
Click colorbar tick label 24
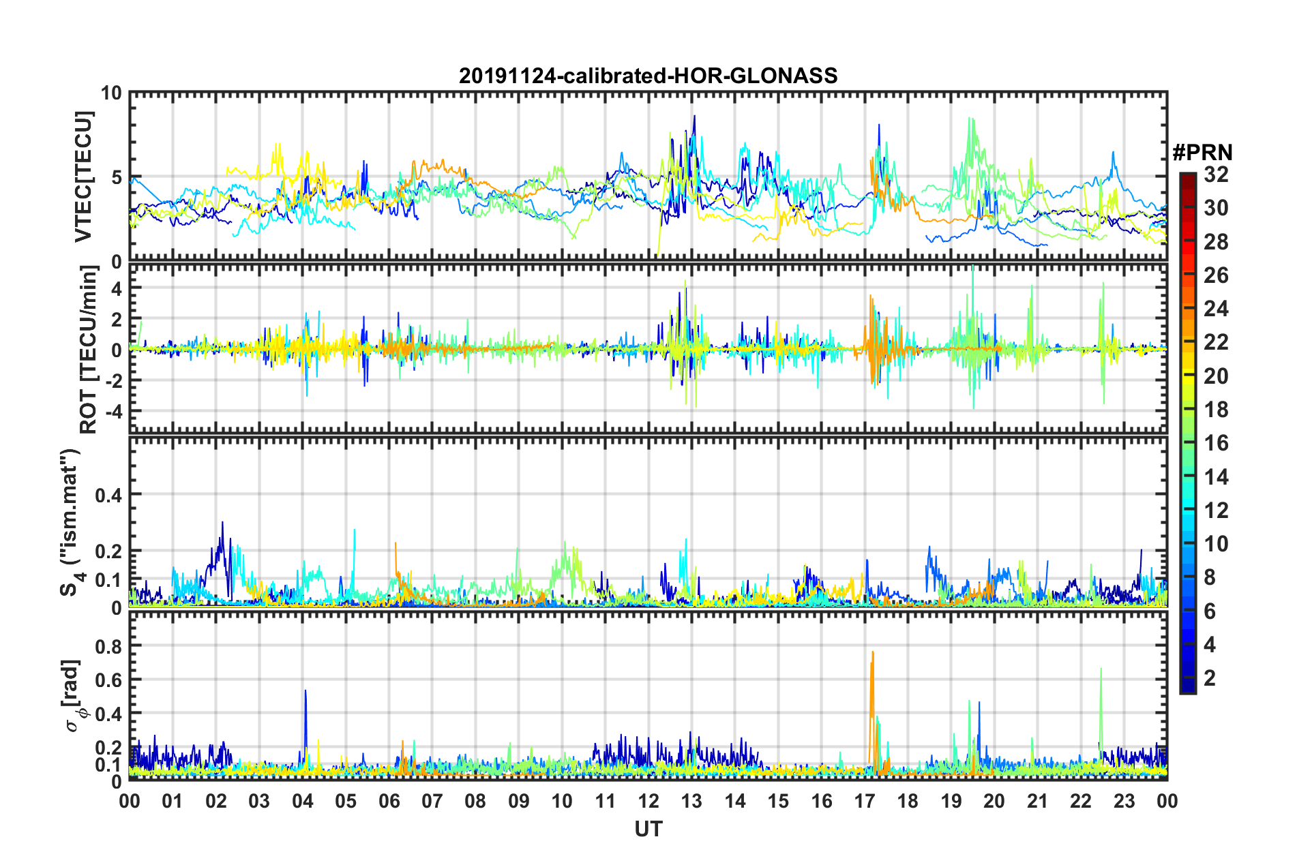[1216, 309]
